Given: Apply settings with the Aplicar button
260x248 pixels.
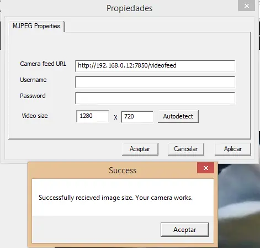Looking at the screenshot, I should click(233, 149).
